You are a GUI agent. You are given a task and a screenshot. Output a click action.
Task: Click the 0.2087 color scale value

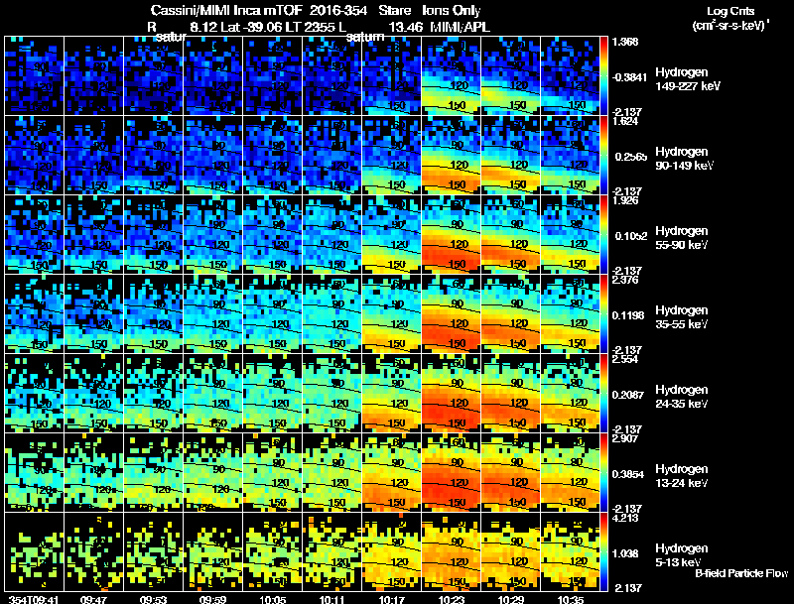628,395
